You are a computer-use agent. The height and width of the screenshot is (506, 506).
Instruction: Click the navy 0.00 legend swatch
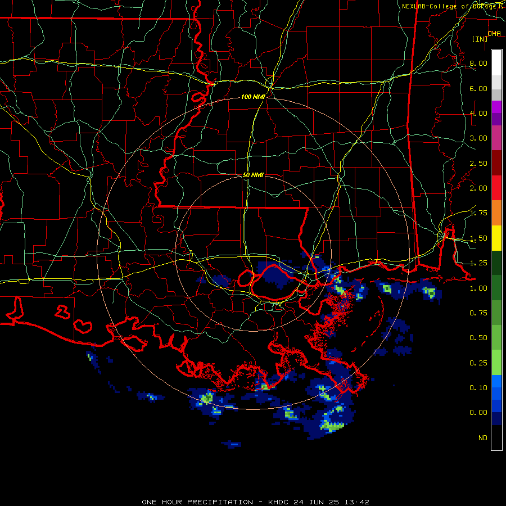[496, 418]
